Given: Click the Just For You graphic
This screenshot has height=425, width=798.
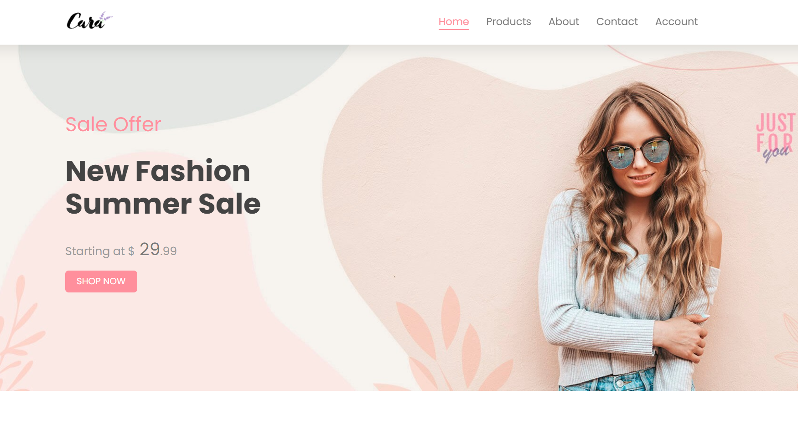Looking at the screenshot, I should pos(776,137).
